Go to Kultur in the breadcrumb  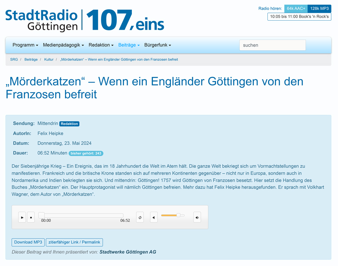49,59
